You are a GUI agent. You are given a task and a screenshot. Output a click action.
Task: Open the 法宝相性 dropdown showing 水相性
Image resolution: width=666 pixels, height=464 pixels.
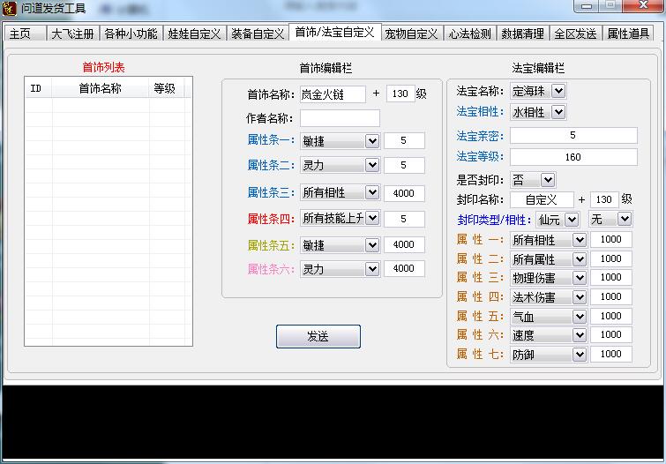coord(557,112)
